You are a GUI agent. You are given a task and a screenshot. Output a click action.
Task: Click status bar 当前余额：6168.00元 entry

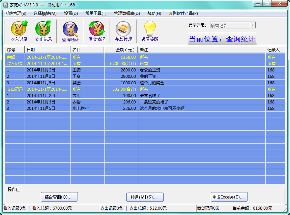[252, 208]
